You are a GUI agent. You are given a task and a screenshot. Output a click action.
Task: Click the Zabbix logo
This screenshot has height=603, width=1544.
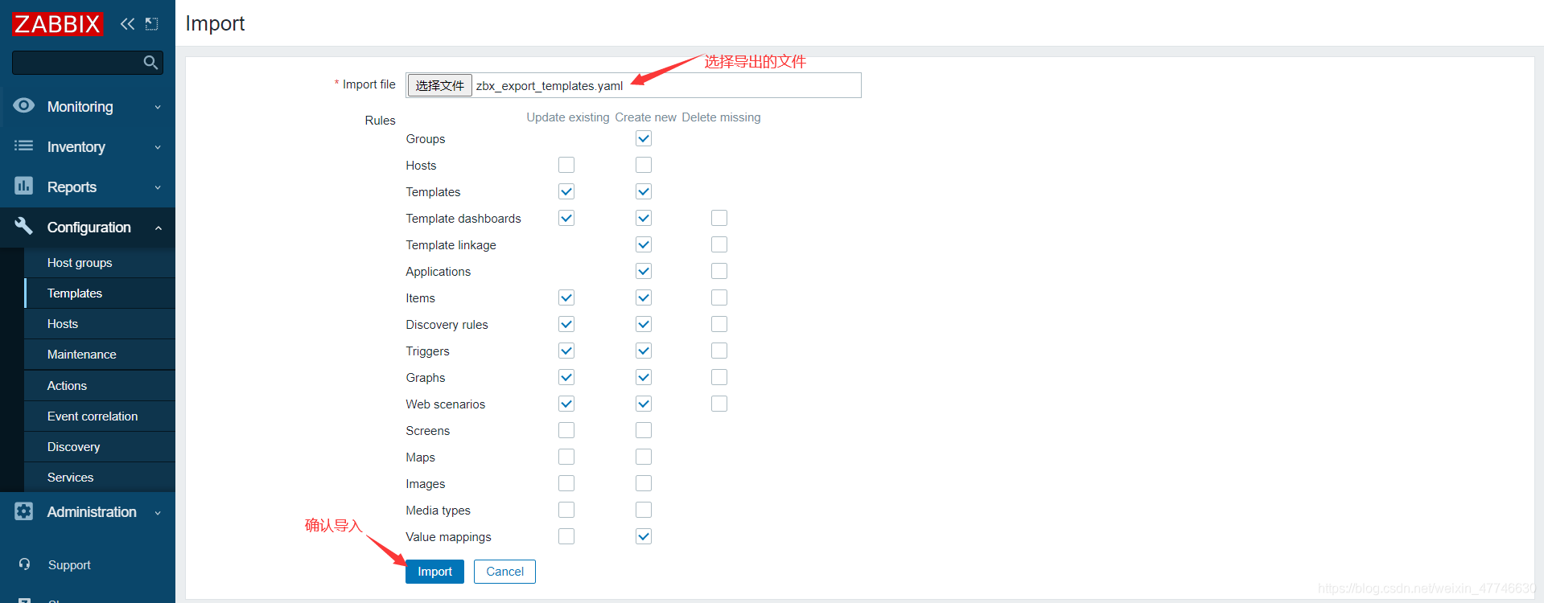57,24
